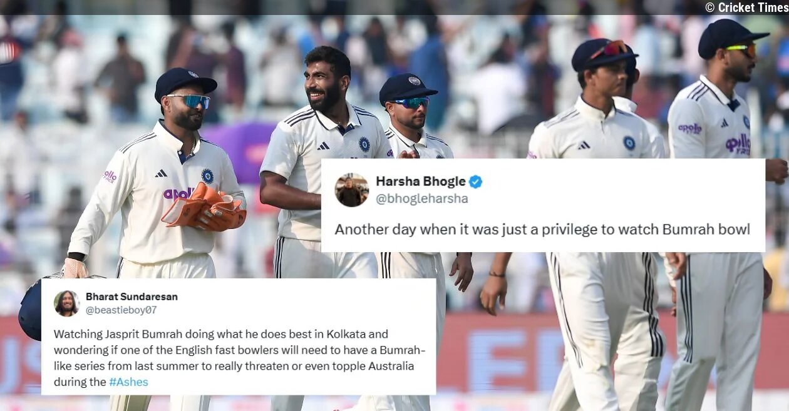Click the Apollo logo on the rightmost player's shirt
Image resolution: width=789 pixels, height=411 pixels.
(x=738, y=145)
